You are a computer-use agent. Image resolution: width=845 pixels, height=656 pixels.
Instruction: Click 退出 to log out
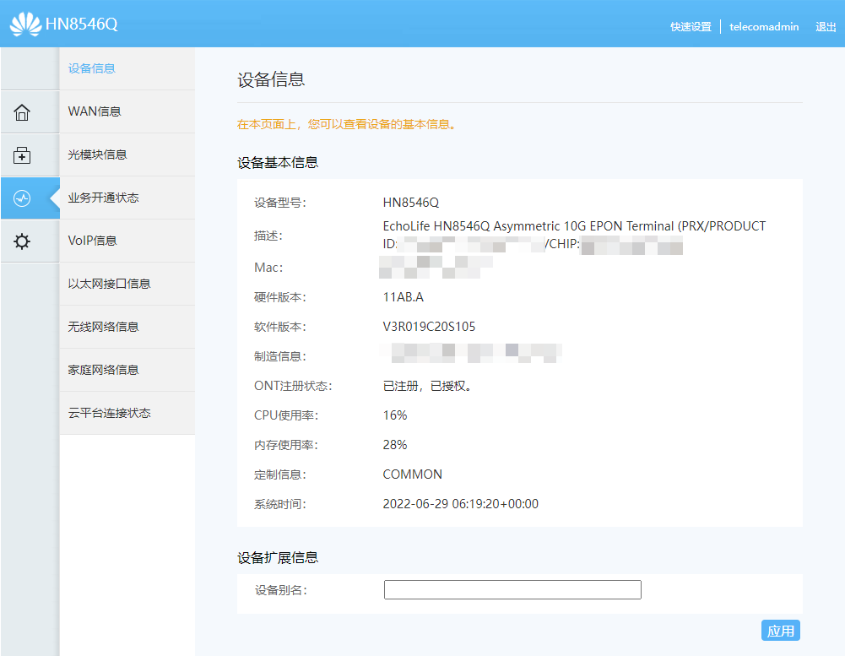click(826, 27)
